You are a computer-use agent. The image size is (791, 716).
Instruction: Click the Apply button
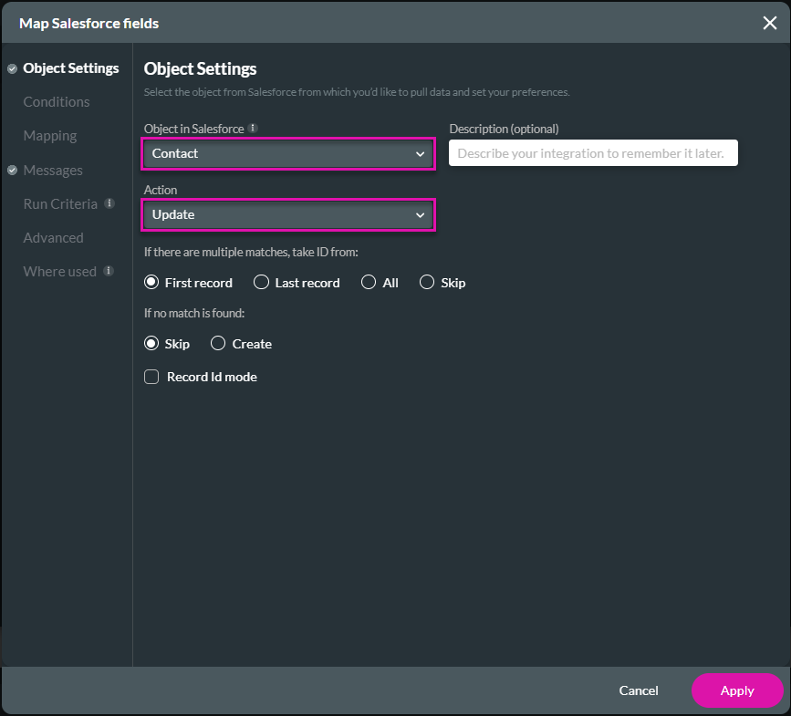click(736, 690)
